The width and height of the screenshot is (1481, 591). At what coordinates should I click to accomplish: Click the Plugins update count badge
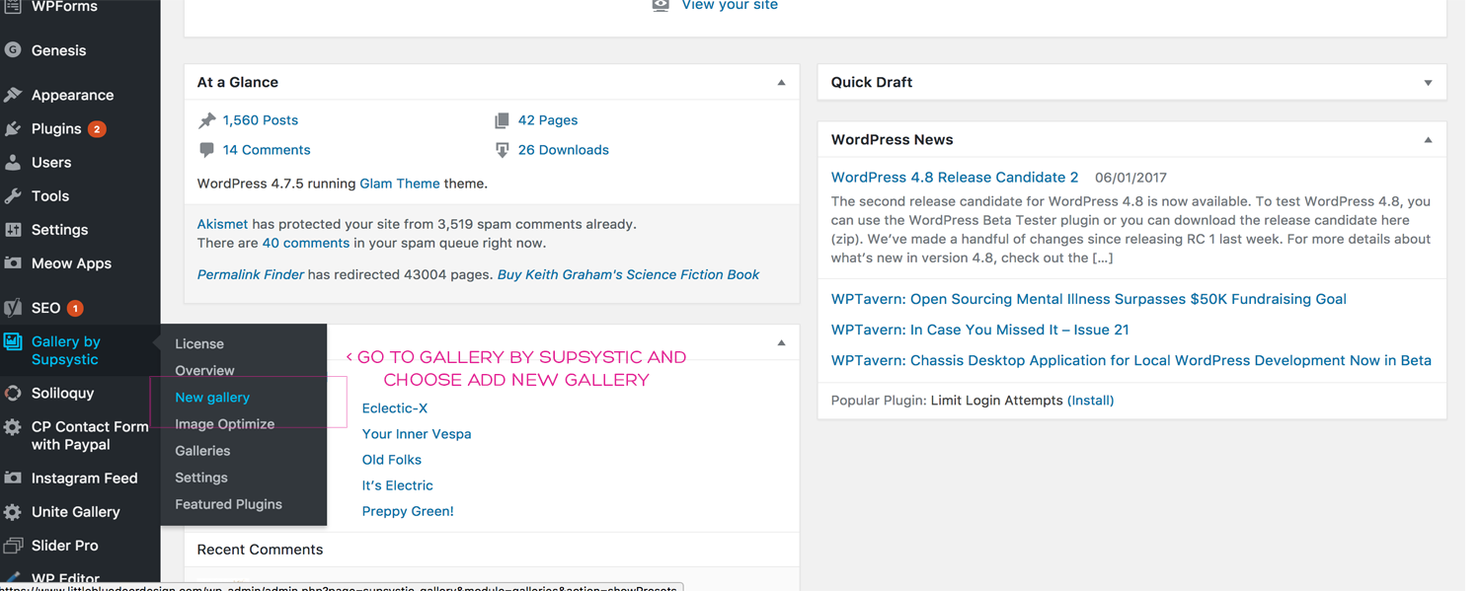(x=97, y=129)
